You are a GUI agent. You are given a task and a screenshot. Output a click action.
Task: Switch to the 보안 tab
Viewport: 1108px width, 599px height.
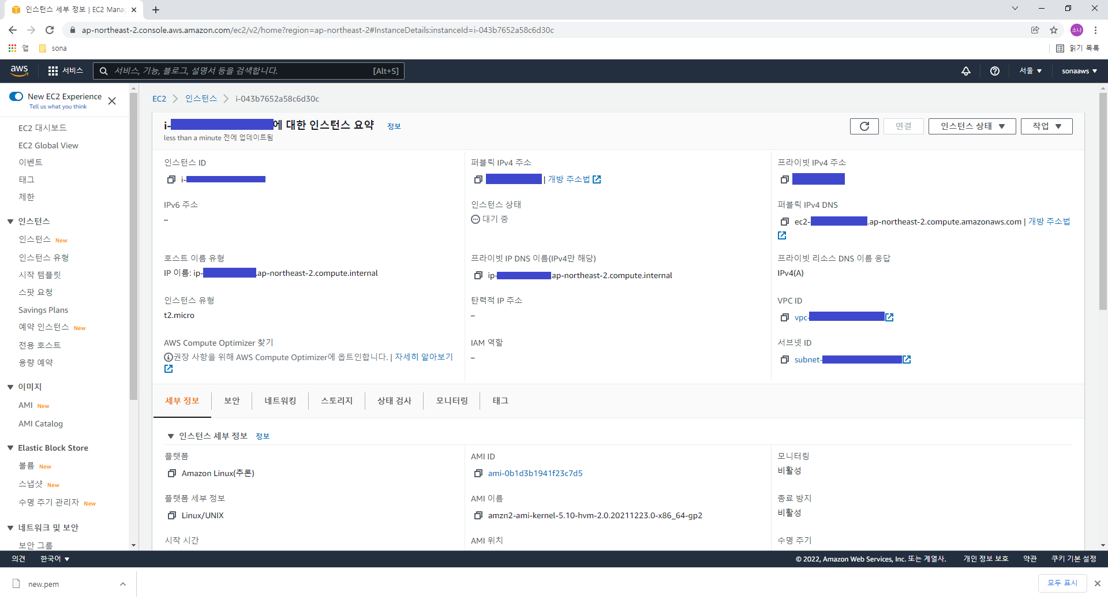click(x=232, y=401)
